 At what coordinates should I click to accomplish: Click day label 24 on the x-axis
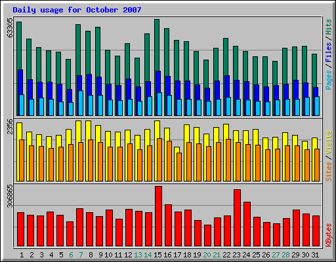coord(246,255)
